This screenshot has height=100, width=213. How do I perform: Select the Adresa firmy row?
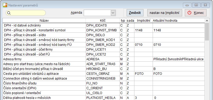coord(104,59)
